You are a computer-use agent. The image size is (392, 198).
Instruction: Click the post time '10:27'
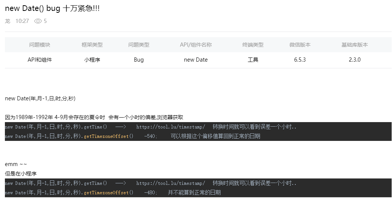point(22,21)
